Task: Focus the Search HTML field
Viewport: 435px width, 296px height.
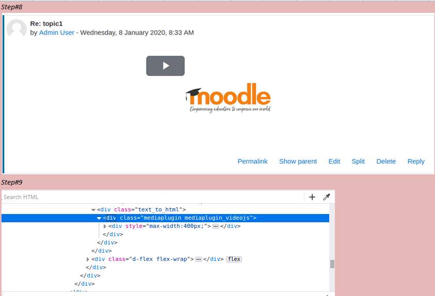Action: [153, 197]
